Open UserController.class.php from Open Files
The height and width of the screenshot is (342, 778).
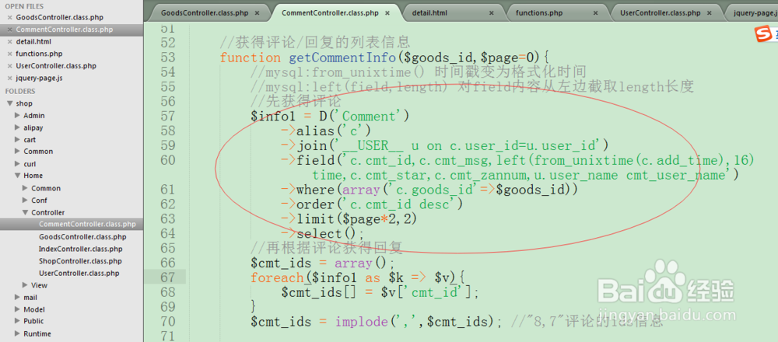tap(56, 66)
